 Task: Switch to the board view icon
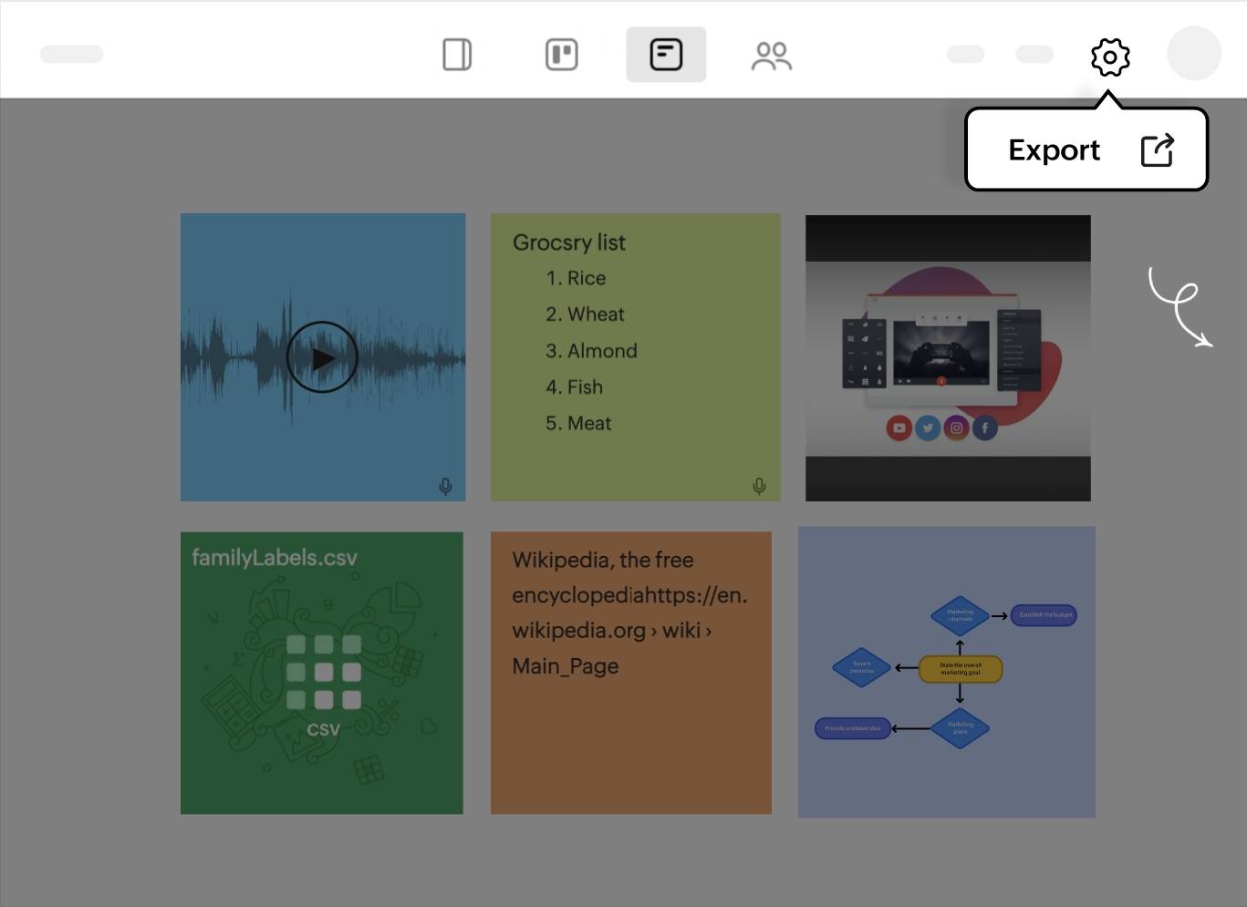tap(561, 55)
